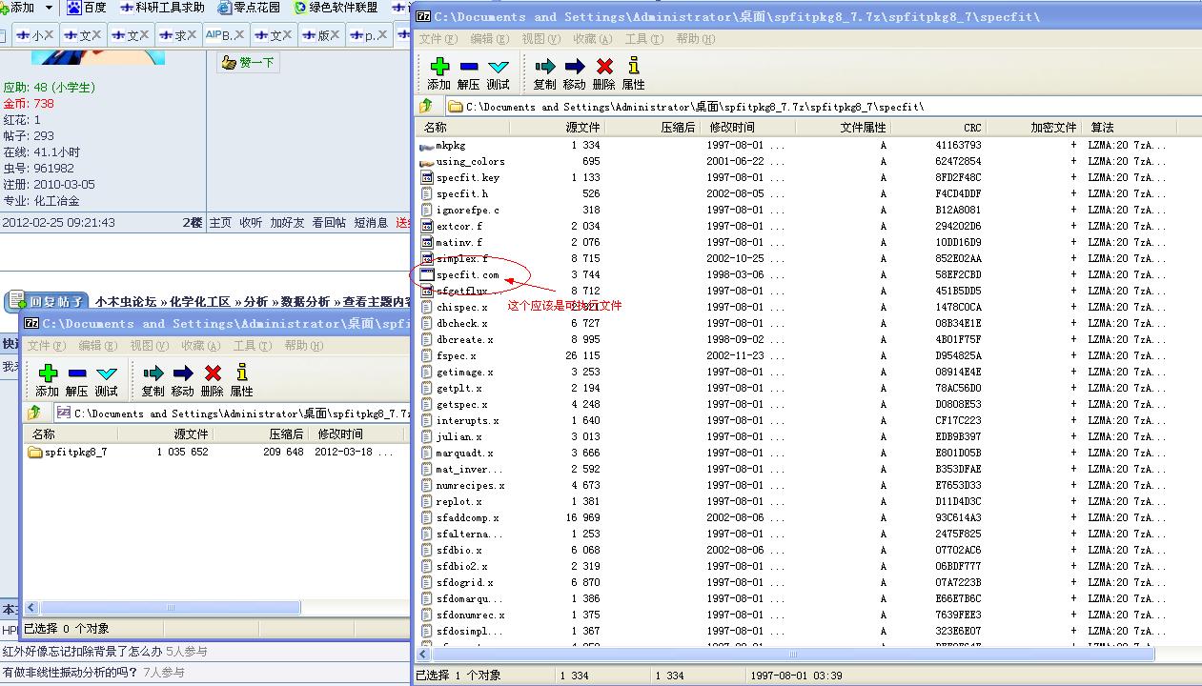Viewport: 1202px width, 686px height.
Task: Open the 百度 bookmark in the browser
Action: pyautogui.click(x=87, y=8)
